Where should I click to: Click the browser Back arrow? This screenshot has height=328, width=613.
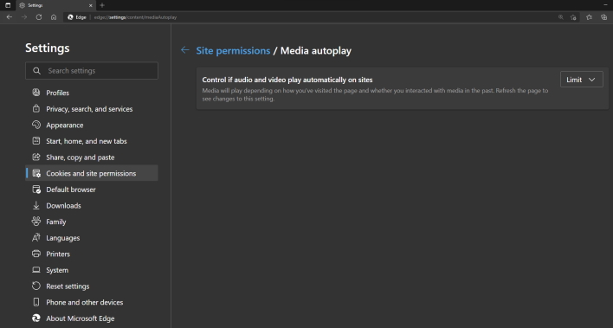tap(10, 17)
